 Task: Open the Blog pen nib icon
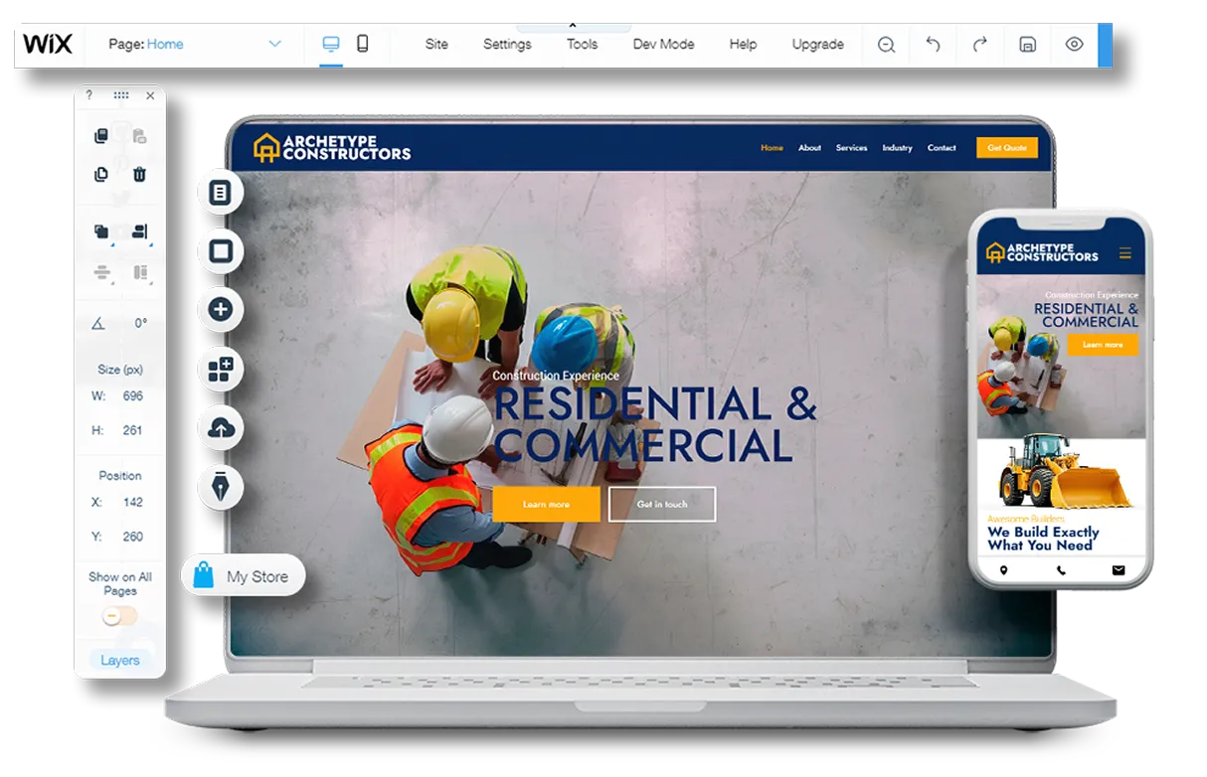(221, 487)
